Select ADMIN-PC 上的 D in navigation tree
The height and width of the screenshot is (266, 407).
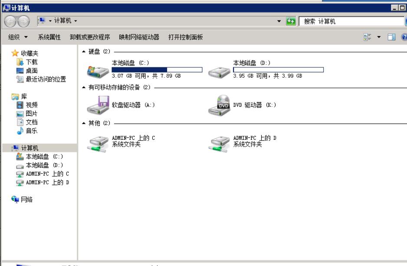(x=43, y=182)
